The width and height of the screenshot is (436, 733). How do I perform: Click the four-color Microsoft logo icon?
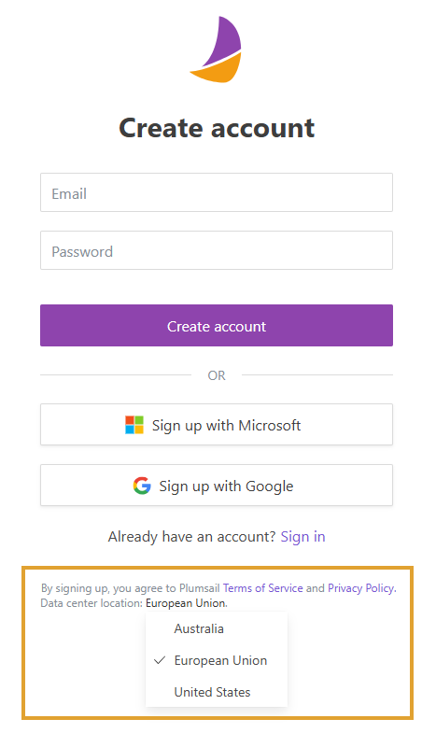tap(134, 425)
